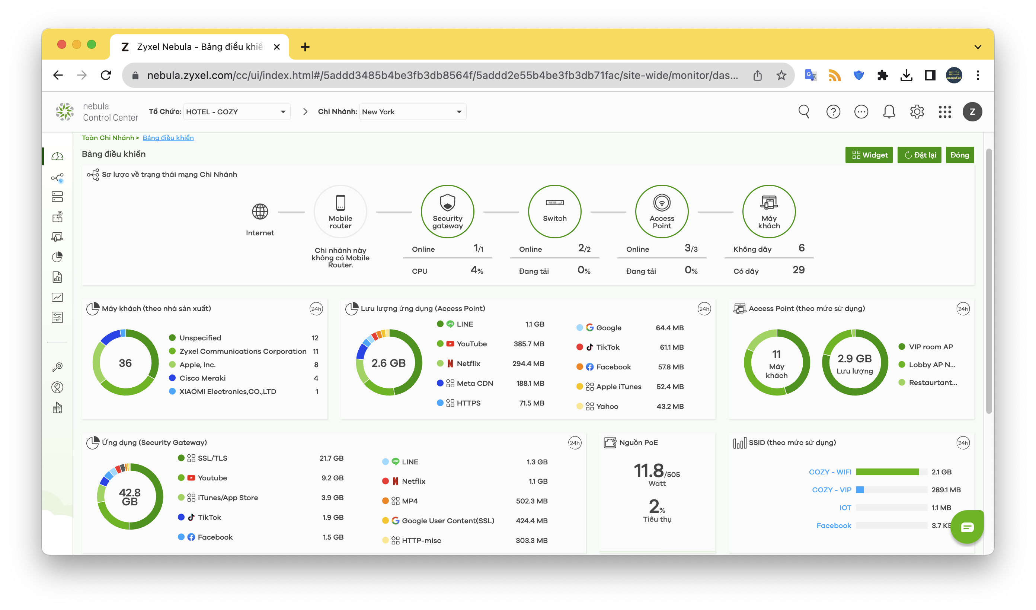Bookmark the page with the star icon
Viewport: 1036px width, 610px height.
coord(781,75)
